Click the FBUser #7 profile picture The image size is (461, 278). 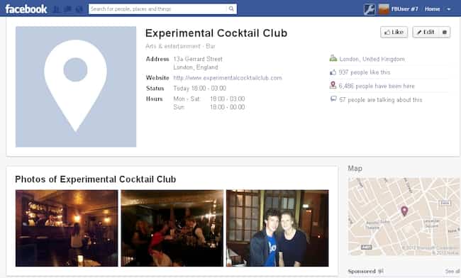[384, 9]
